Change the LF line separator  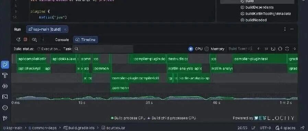[x=253, y=128]
